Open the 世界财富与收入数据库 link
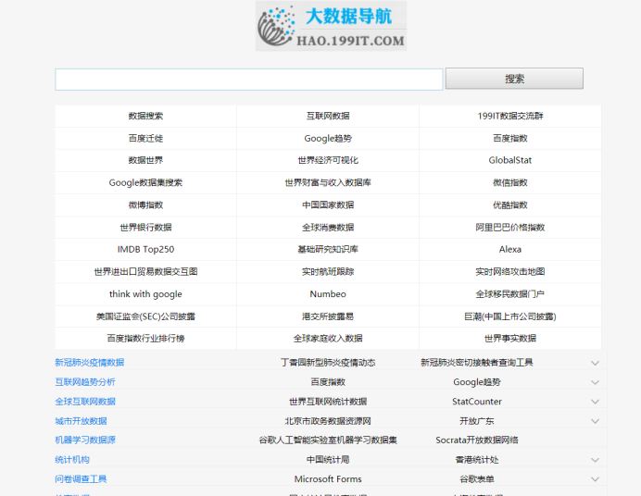 tap(328, 182)
